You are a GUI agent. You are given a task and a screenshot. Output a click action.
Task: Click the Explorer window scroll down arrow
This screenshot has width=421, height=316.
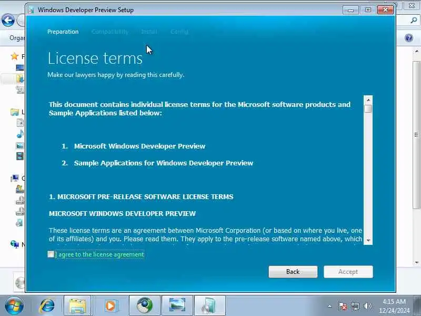coord(416,262)
